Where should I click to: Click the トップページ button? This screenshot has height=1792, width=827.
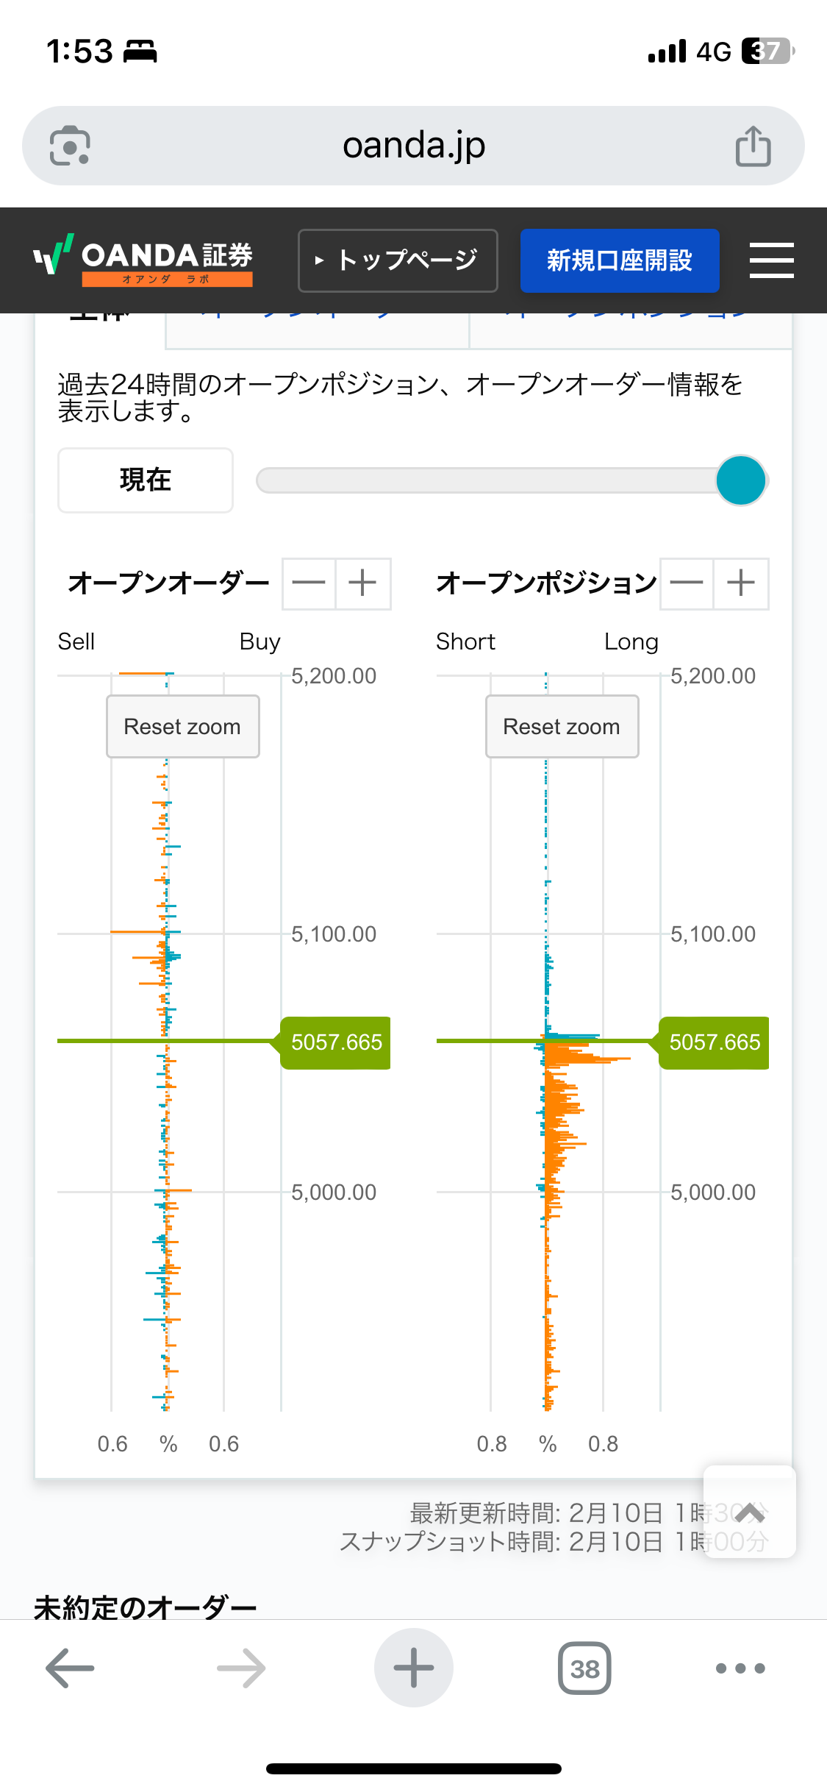click(398, 260)
